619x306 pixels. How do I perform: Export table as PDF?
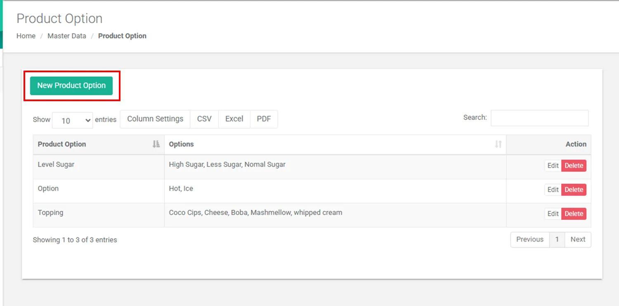coord(264,119)
